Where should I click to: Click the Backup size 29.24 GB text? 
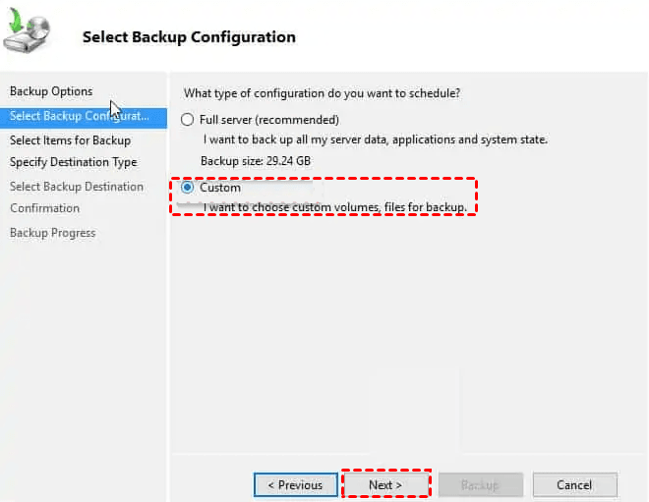point(256,161)
